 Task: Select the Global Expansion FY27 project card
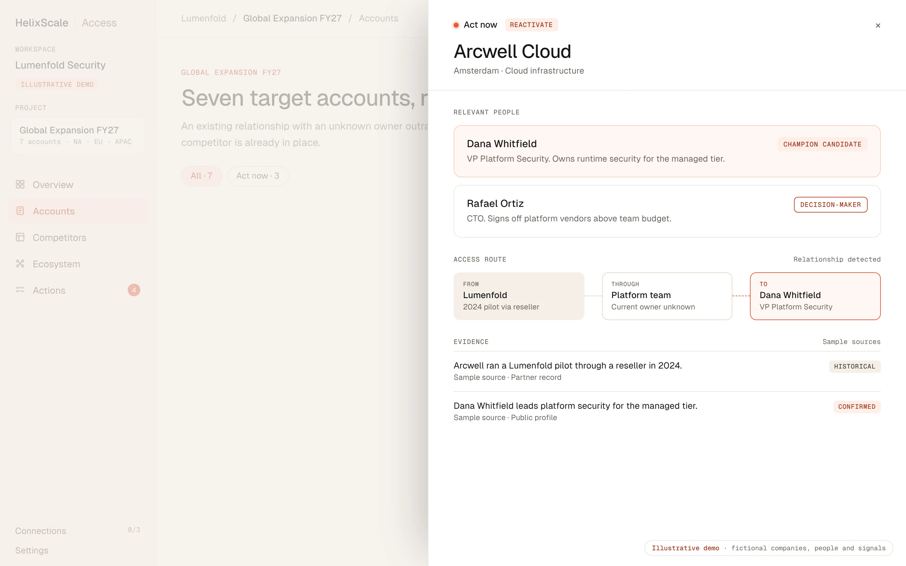coord(78,136)
